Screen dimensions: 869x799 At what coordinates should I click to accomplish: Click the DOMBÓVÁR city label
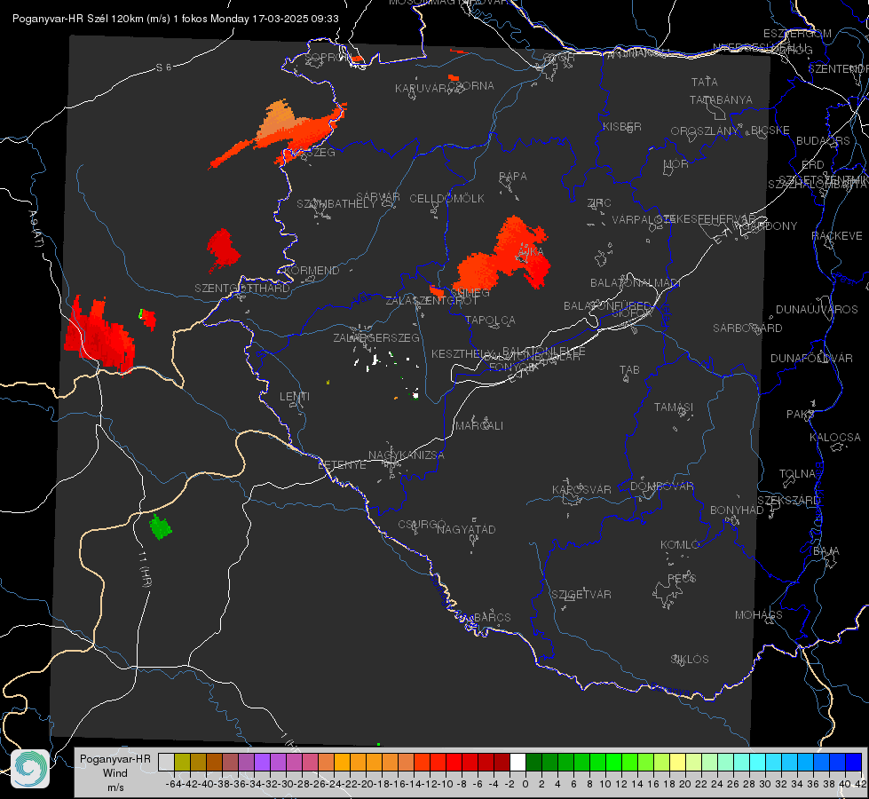pyautogui.click(x=661, y=487)
